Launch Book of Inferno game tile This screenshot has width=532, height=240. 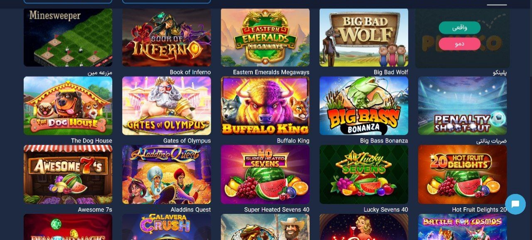coord(166,37)
